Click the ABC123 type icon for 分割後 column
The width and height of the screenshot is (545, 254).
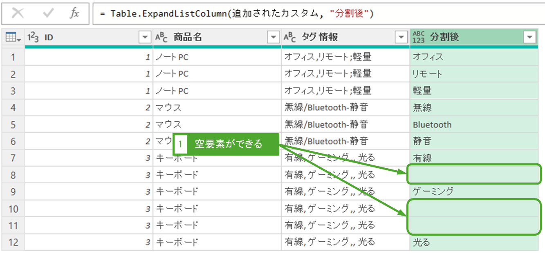coord(419,37)
